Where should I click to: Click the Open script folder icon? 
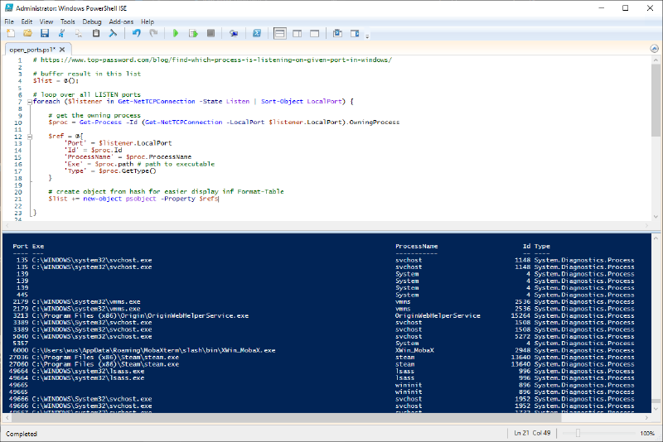coord(27,33)
